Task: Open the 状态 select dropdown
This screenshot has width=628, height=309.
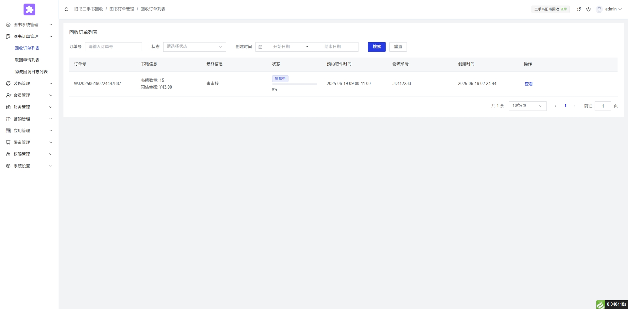Action: coord(194,47)
